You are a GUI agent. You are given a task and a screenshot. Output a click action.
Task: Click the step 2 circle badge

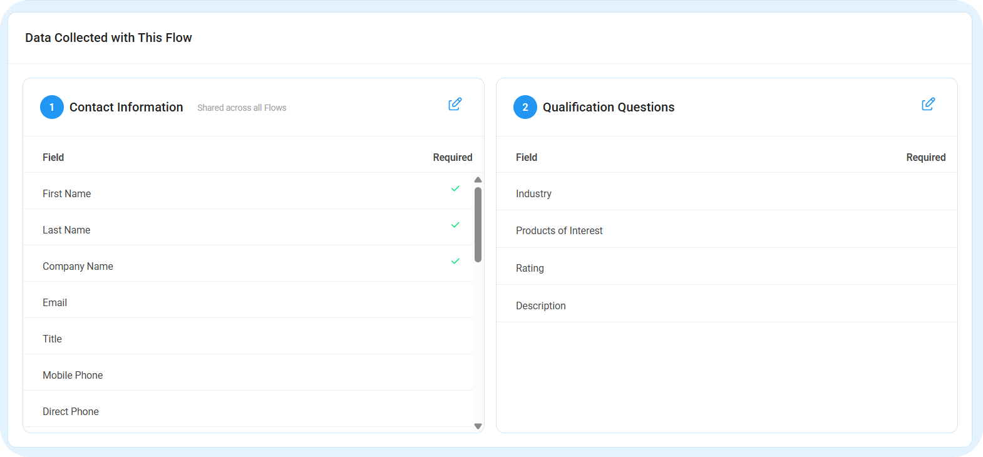(525, 107)
